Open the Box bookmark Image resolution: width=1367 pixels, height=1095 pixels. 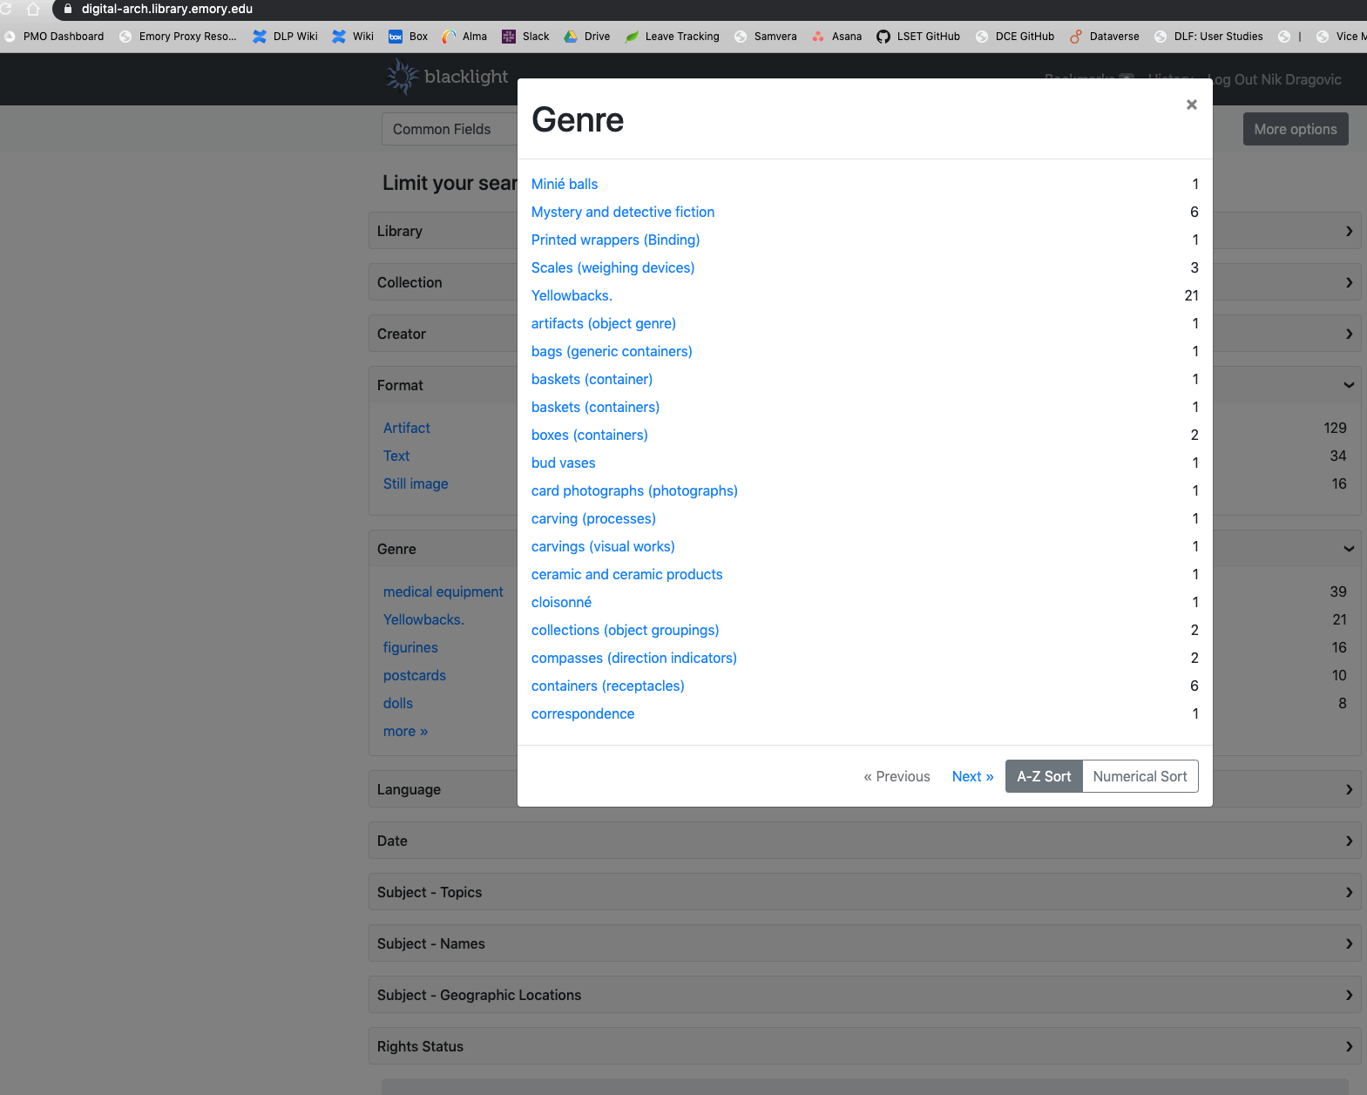(408, 37)
